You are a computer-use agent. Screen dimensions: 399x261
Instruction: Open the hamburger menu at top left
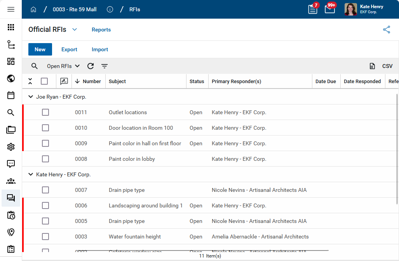click(11, 9)
